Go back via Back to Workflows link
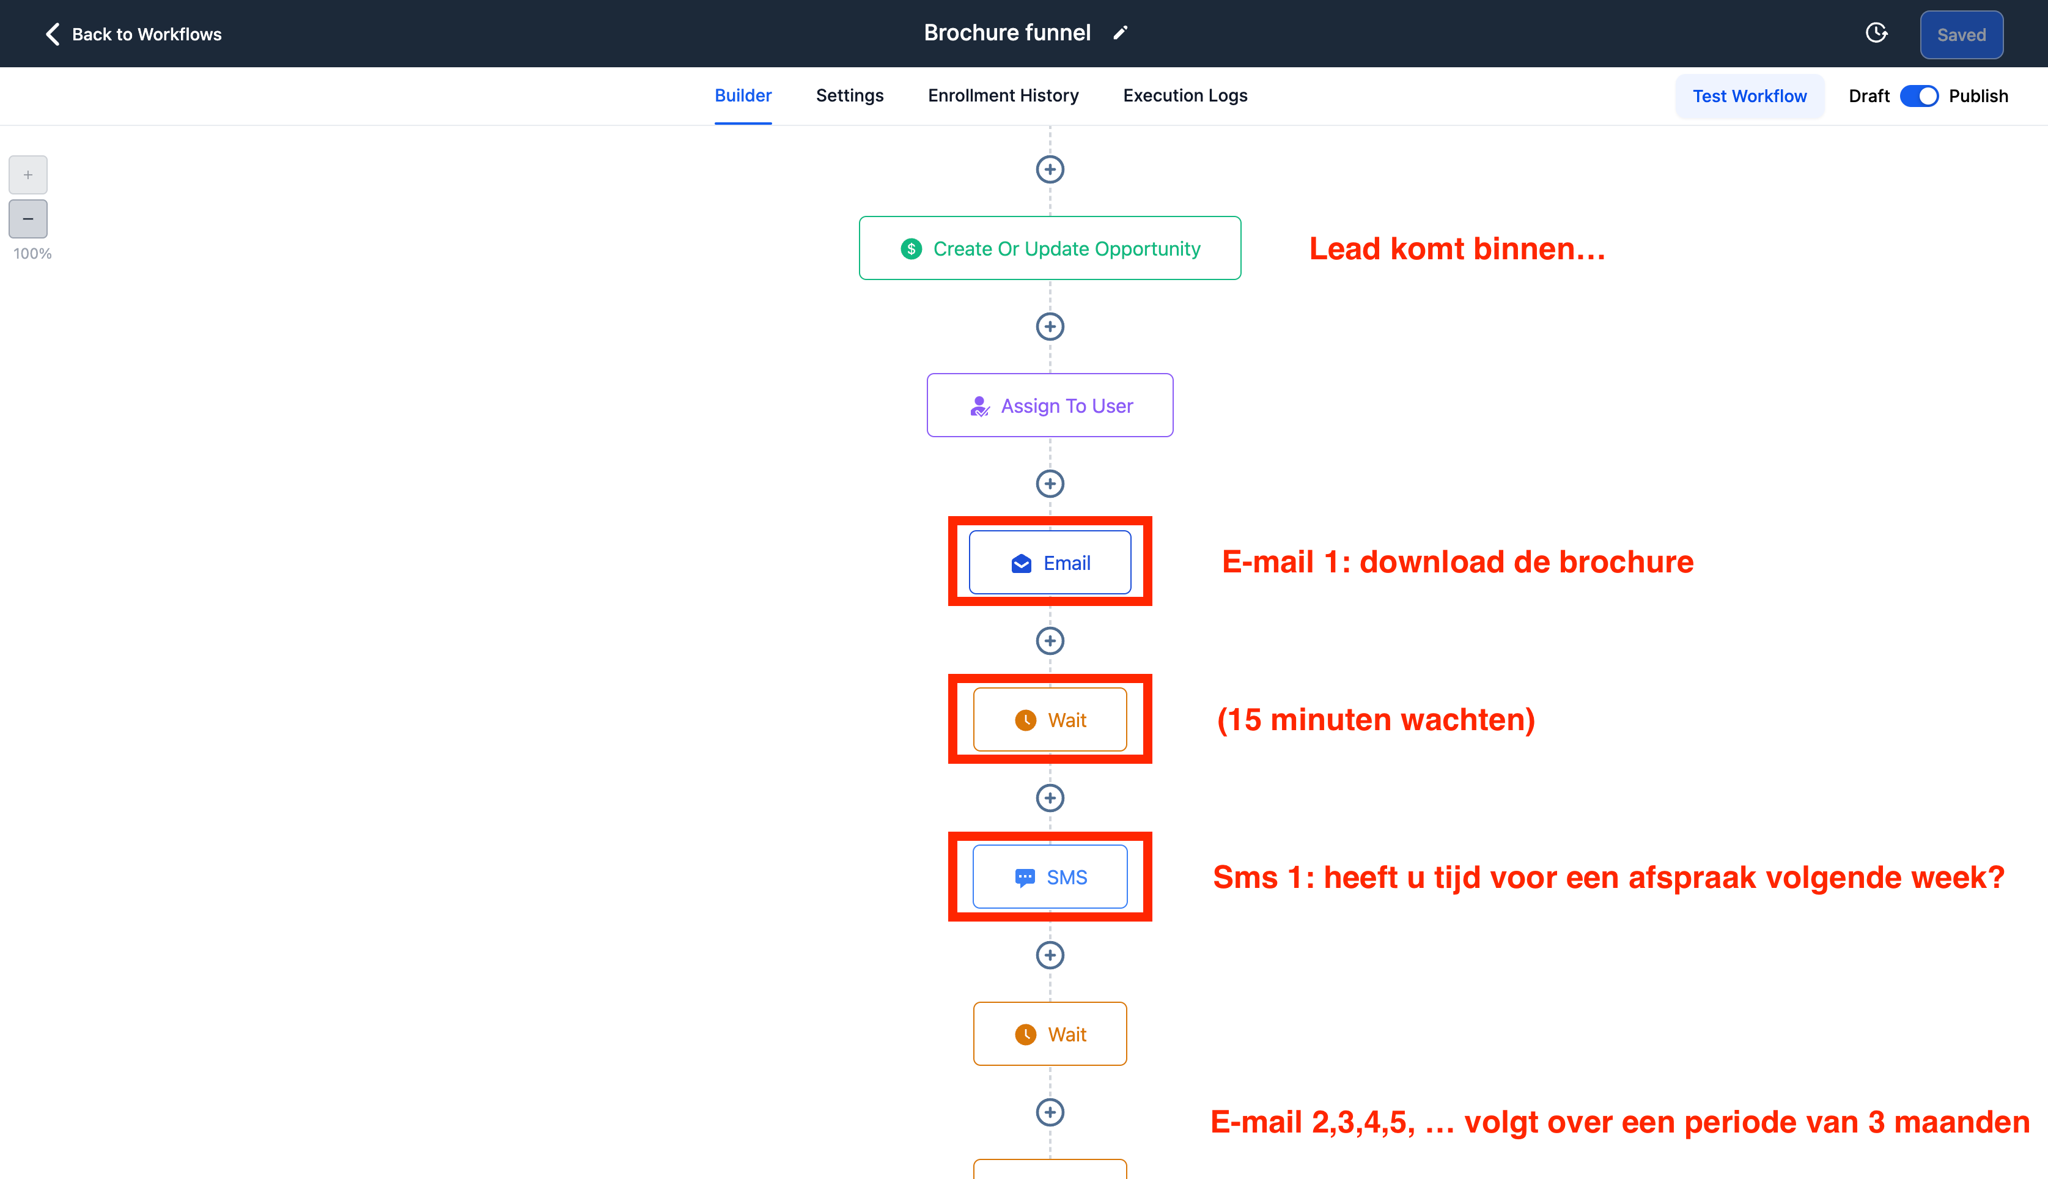 (147, 34)
